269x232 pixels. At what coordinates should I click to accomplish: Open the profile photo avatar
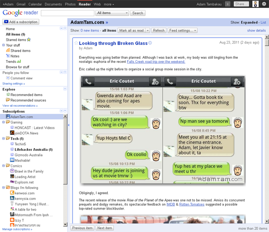click(x=255, y=4)
